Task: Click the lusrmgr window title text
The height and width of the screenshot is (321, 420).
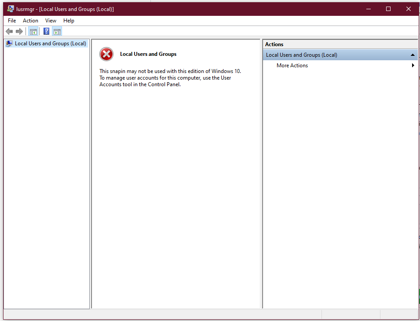Action: click(65, 9)
